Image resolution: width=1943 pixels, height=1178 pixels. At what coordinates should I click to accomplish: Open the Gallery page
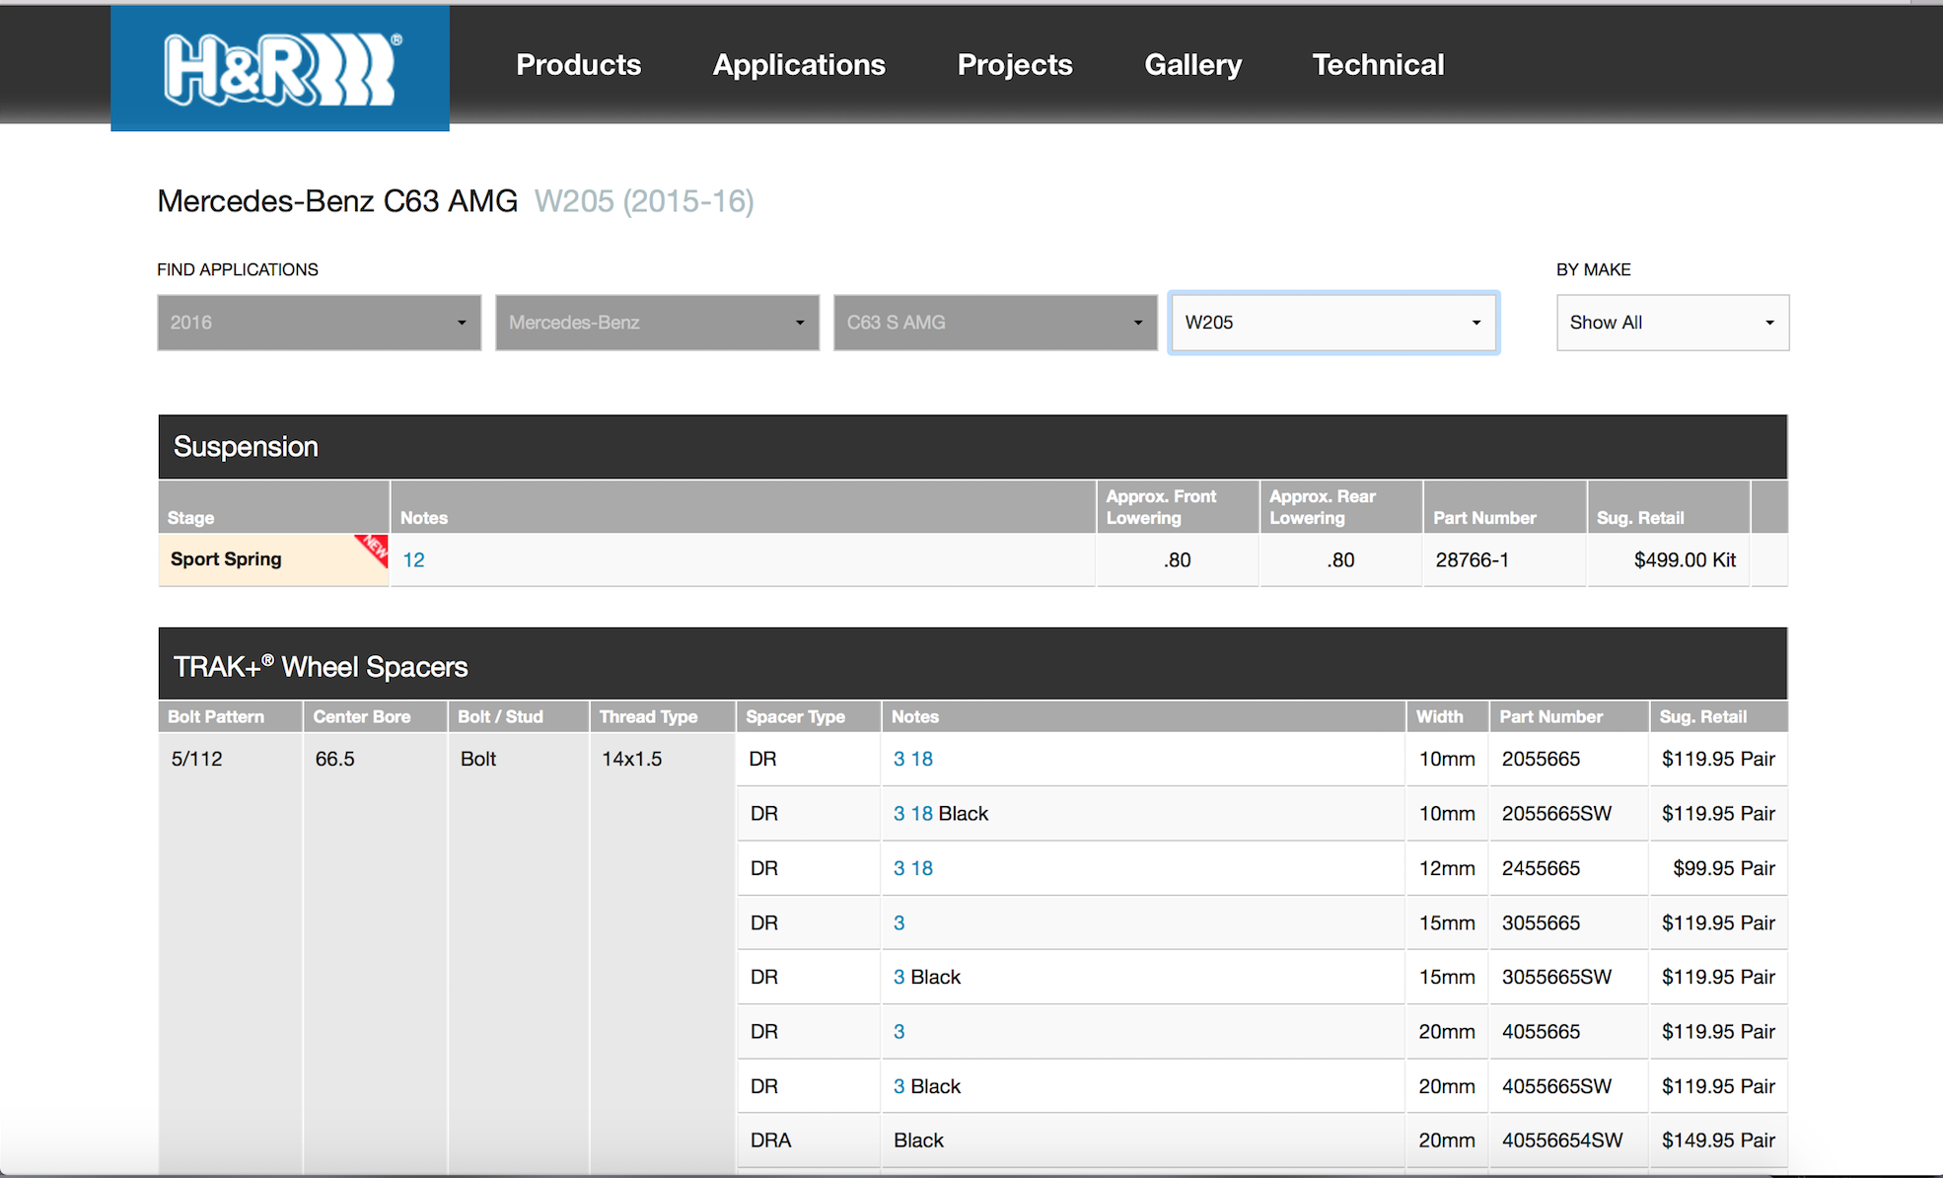point(1192,65)
